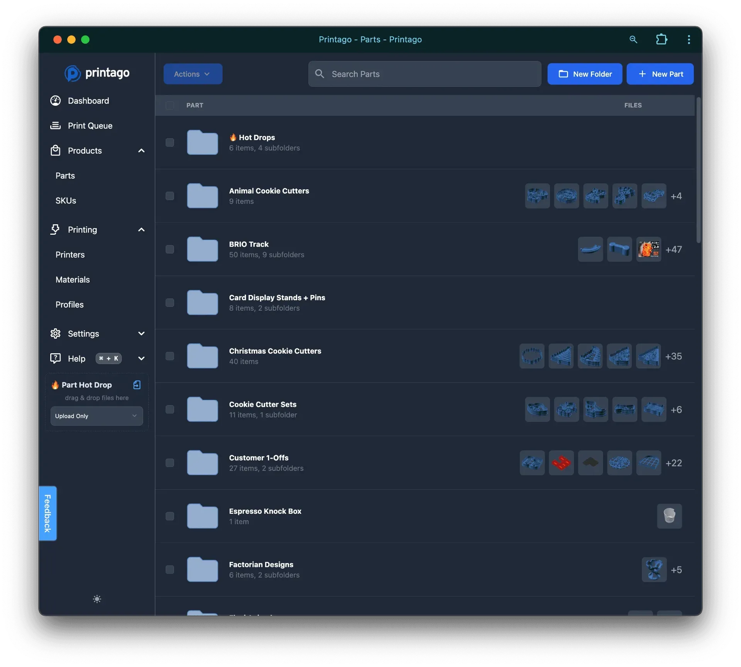Image resolution: width=741 pixels, height=667 pixels.
Task: Collapse the Printing section chevron
Action: pos(141,229)
